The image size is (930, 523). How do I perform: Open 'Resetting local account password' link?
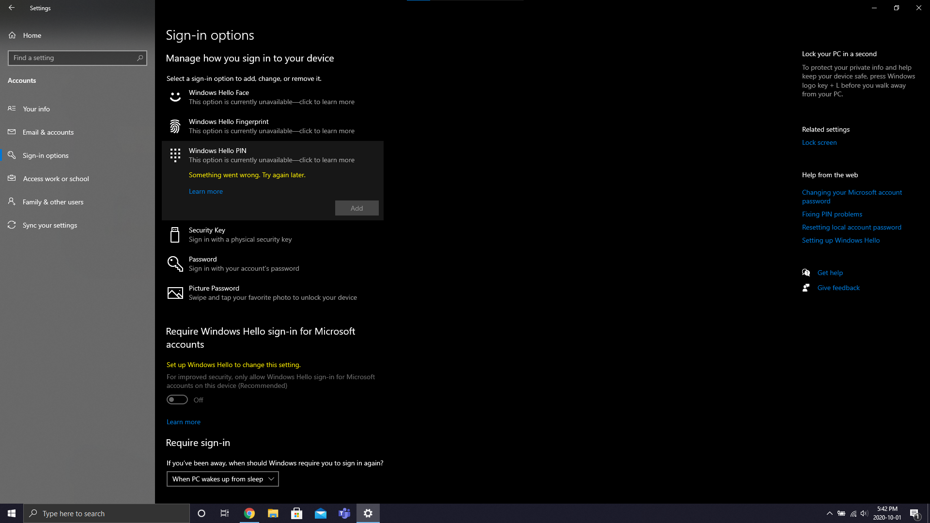(x=852, y=227)
